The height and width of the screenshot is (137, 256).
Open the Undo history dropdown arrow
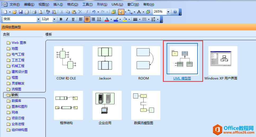(x=98, y=12)
